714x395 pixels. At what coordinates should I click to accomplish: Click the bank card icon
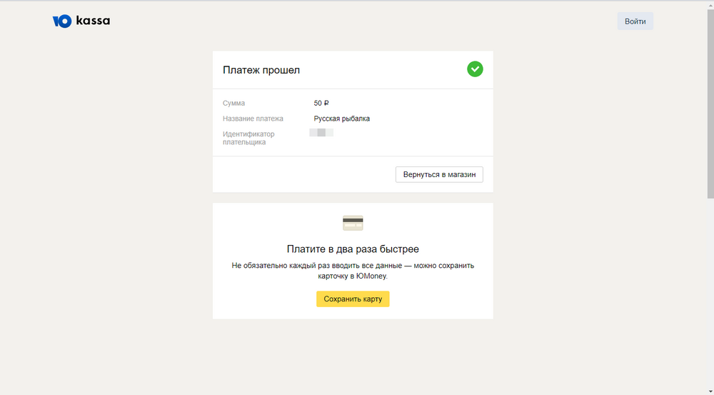[x=353, y=223]
